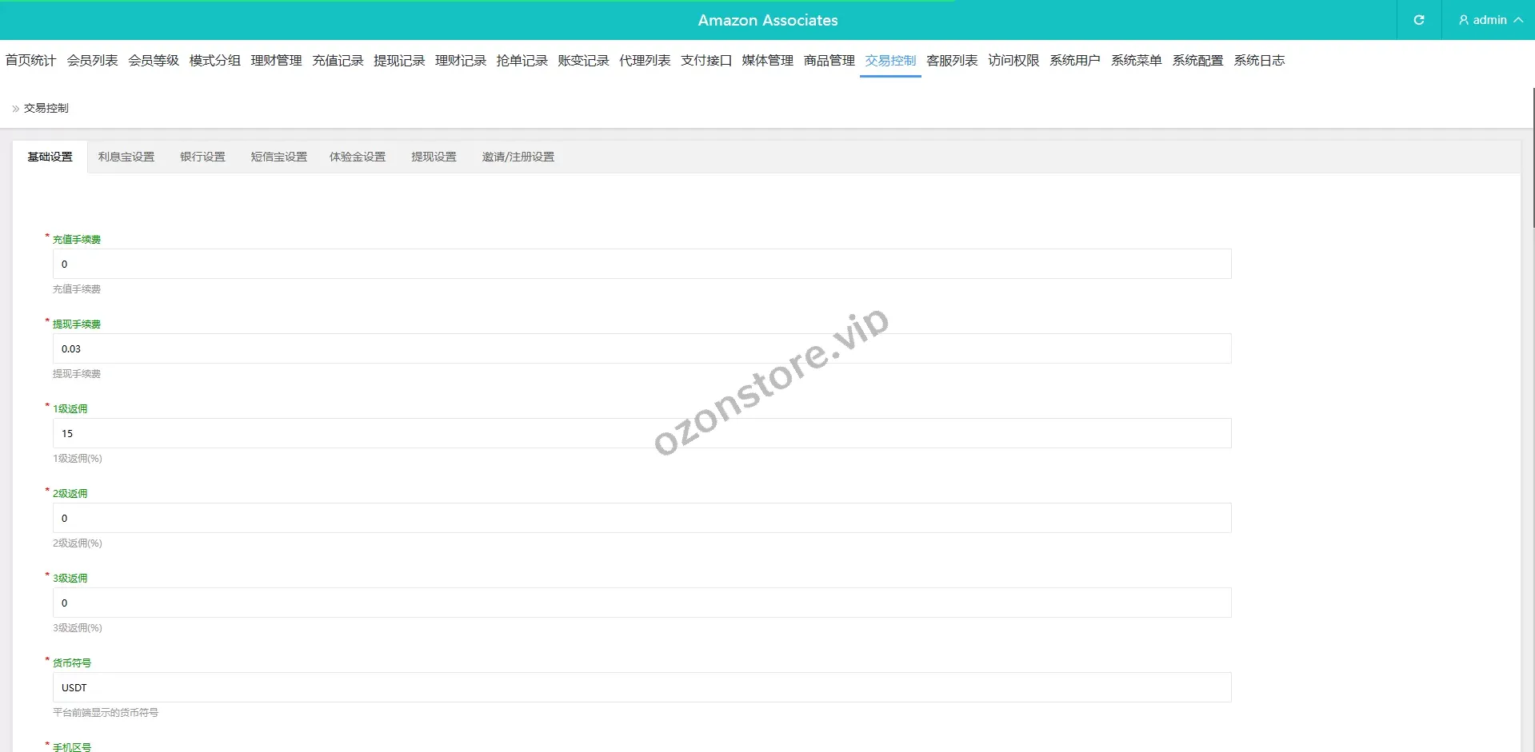This screenshot has height=752, width=1535.
Task: Switch to the 银行设置 tab
Action: [202, 157]
